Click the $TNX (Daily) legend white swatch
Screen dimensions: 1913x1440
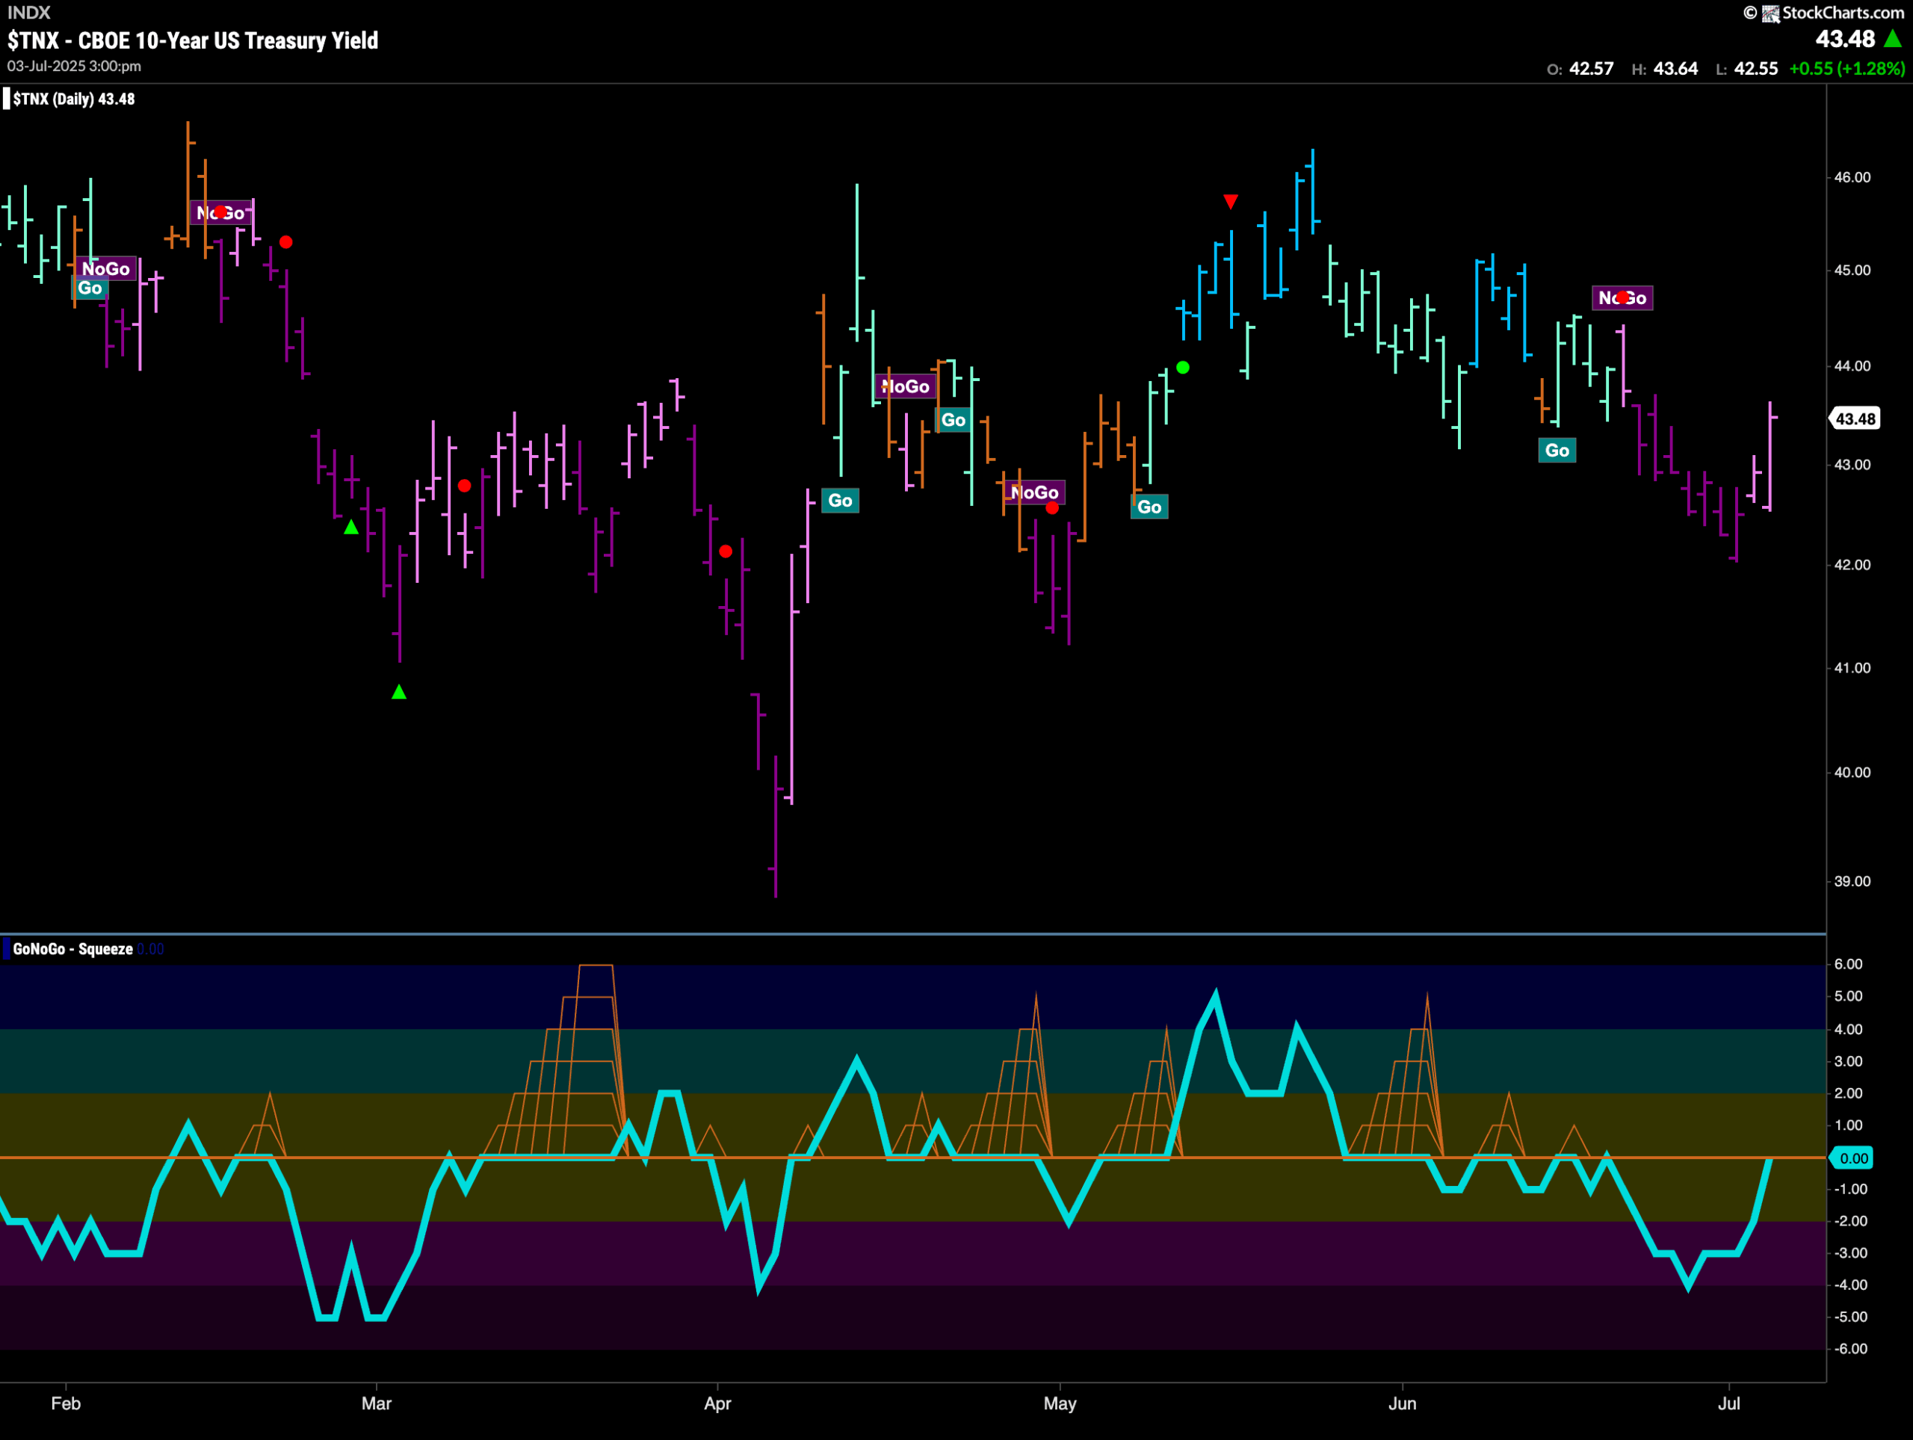[7, 99]
